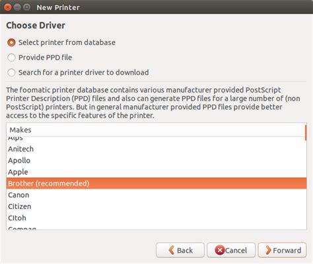Image resolution: width=313 pixels, height=264 pixels.
Task: Select Anitech from the makes list
Action: click(x=156, y=149)
